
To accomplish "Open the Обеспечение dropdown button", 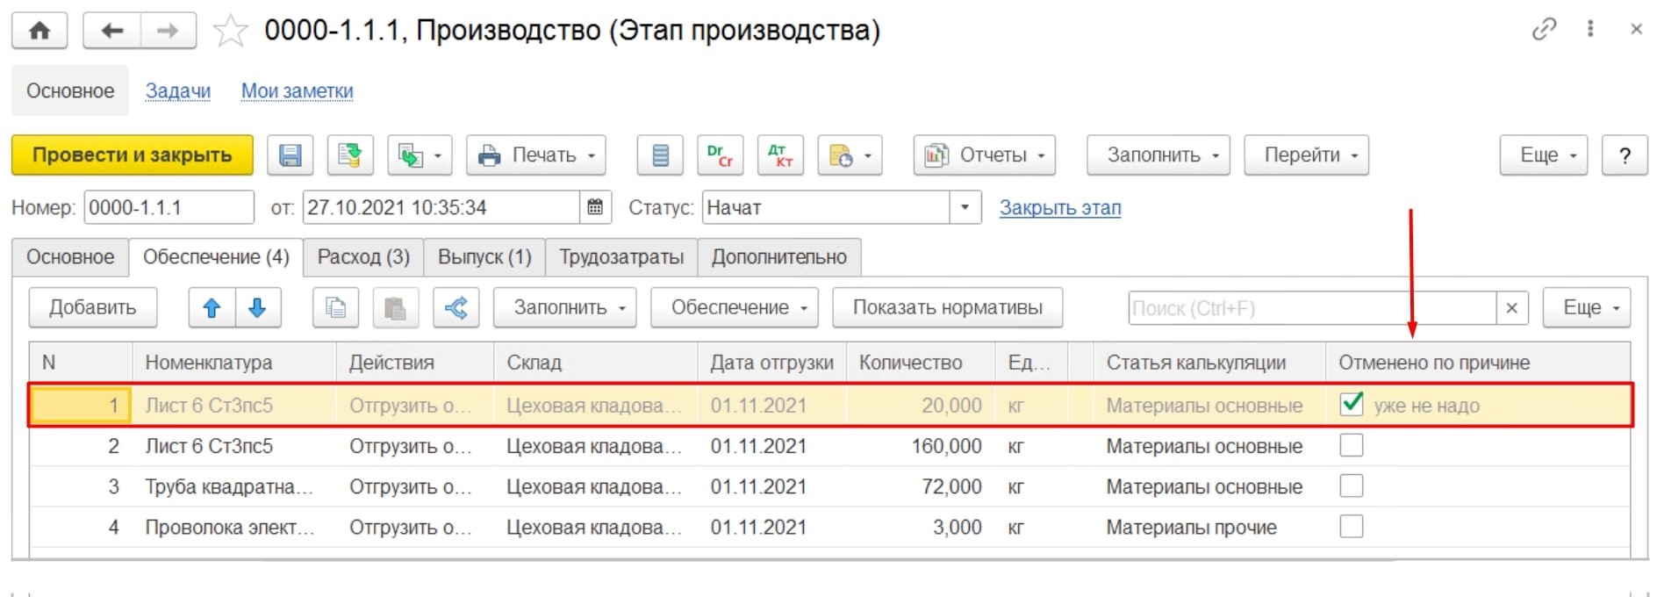I will click(x=734, y=308).
